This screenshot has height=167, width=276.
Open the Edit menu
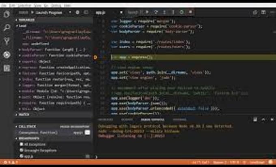(x=12, y=5)
